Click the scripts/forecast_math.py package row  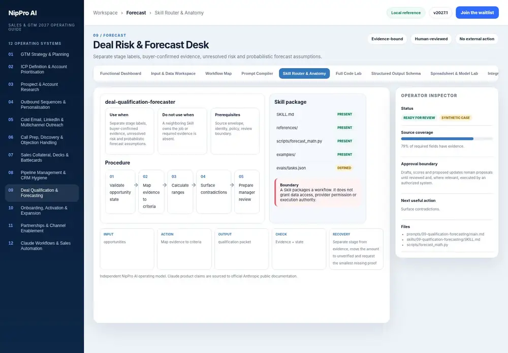tap(317, 141)
